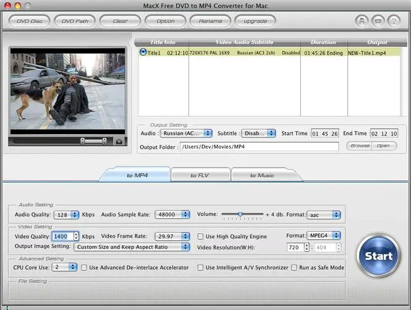Click the DVD Path button

pos(75,21)
